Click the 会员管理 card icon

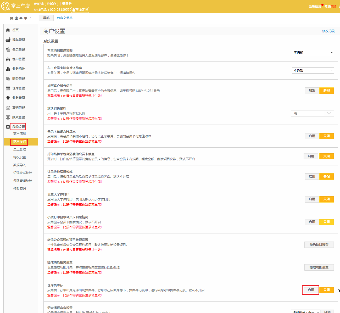coord(8,49)
